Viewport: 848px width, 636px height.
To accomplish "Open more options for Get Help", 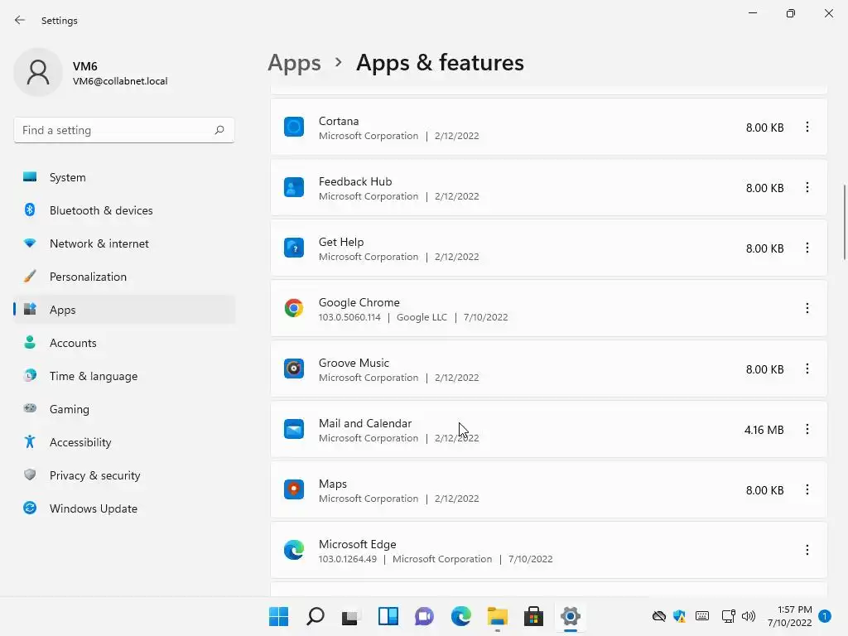I will tap(807, 248).
